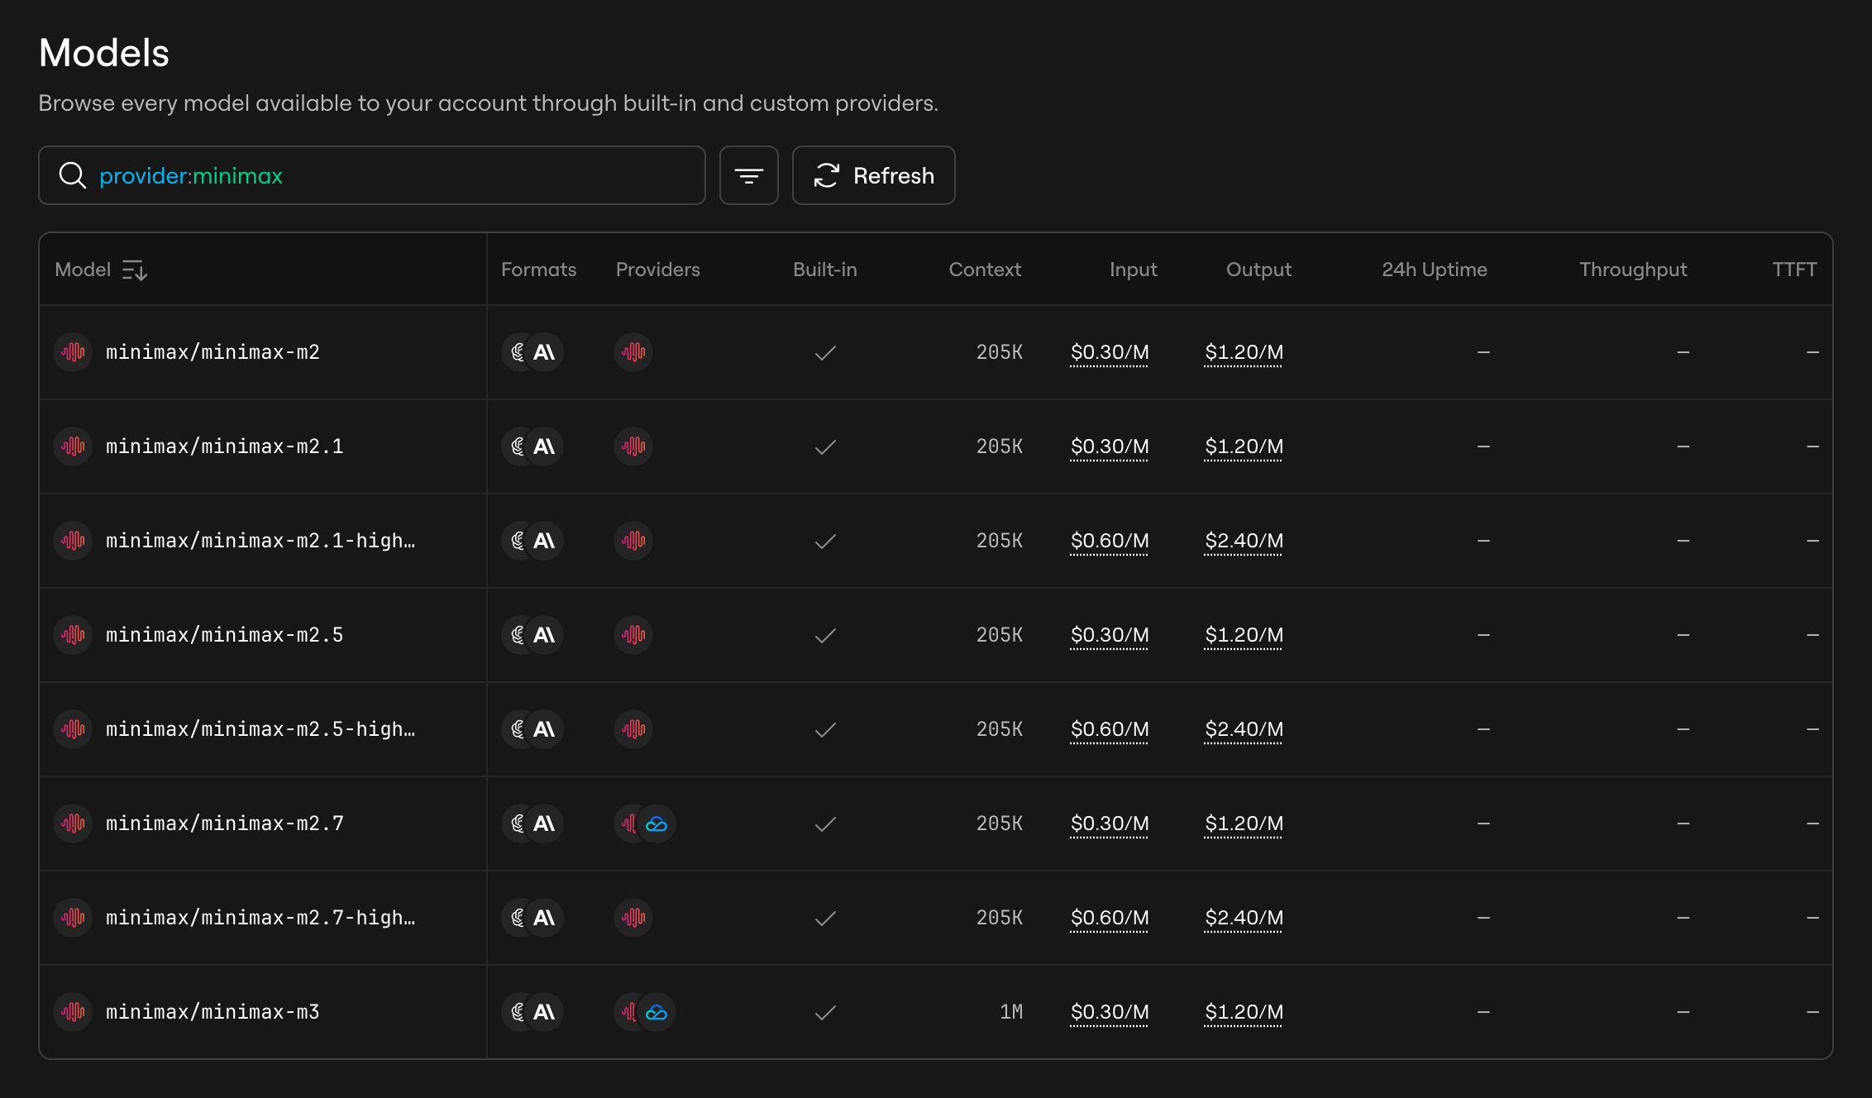Click the Input column header
Image resolution: width=1872 pixels, height=1098 pixels.
1133,270
